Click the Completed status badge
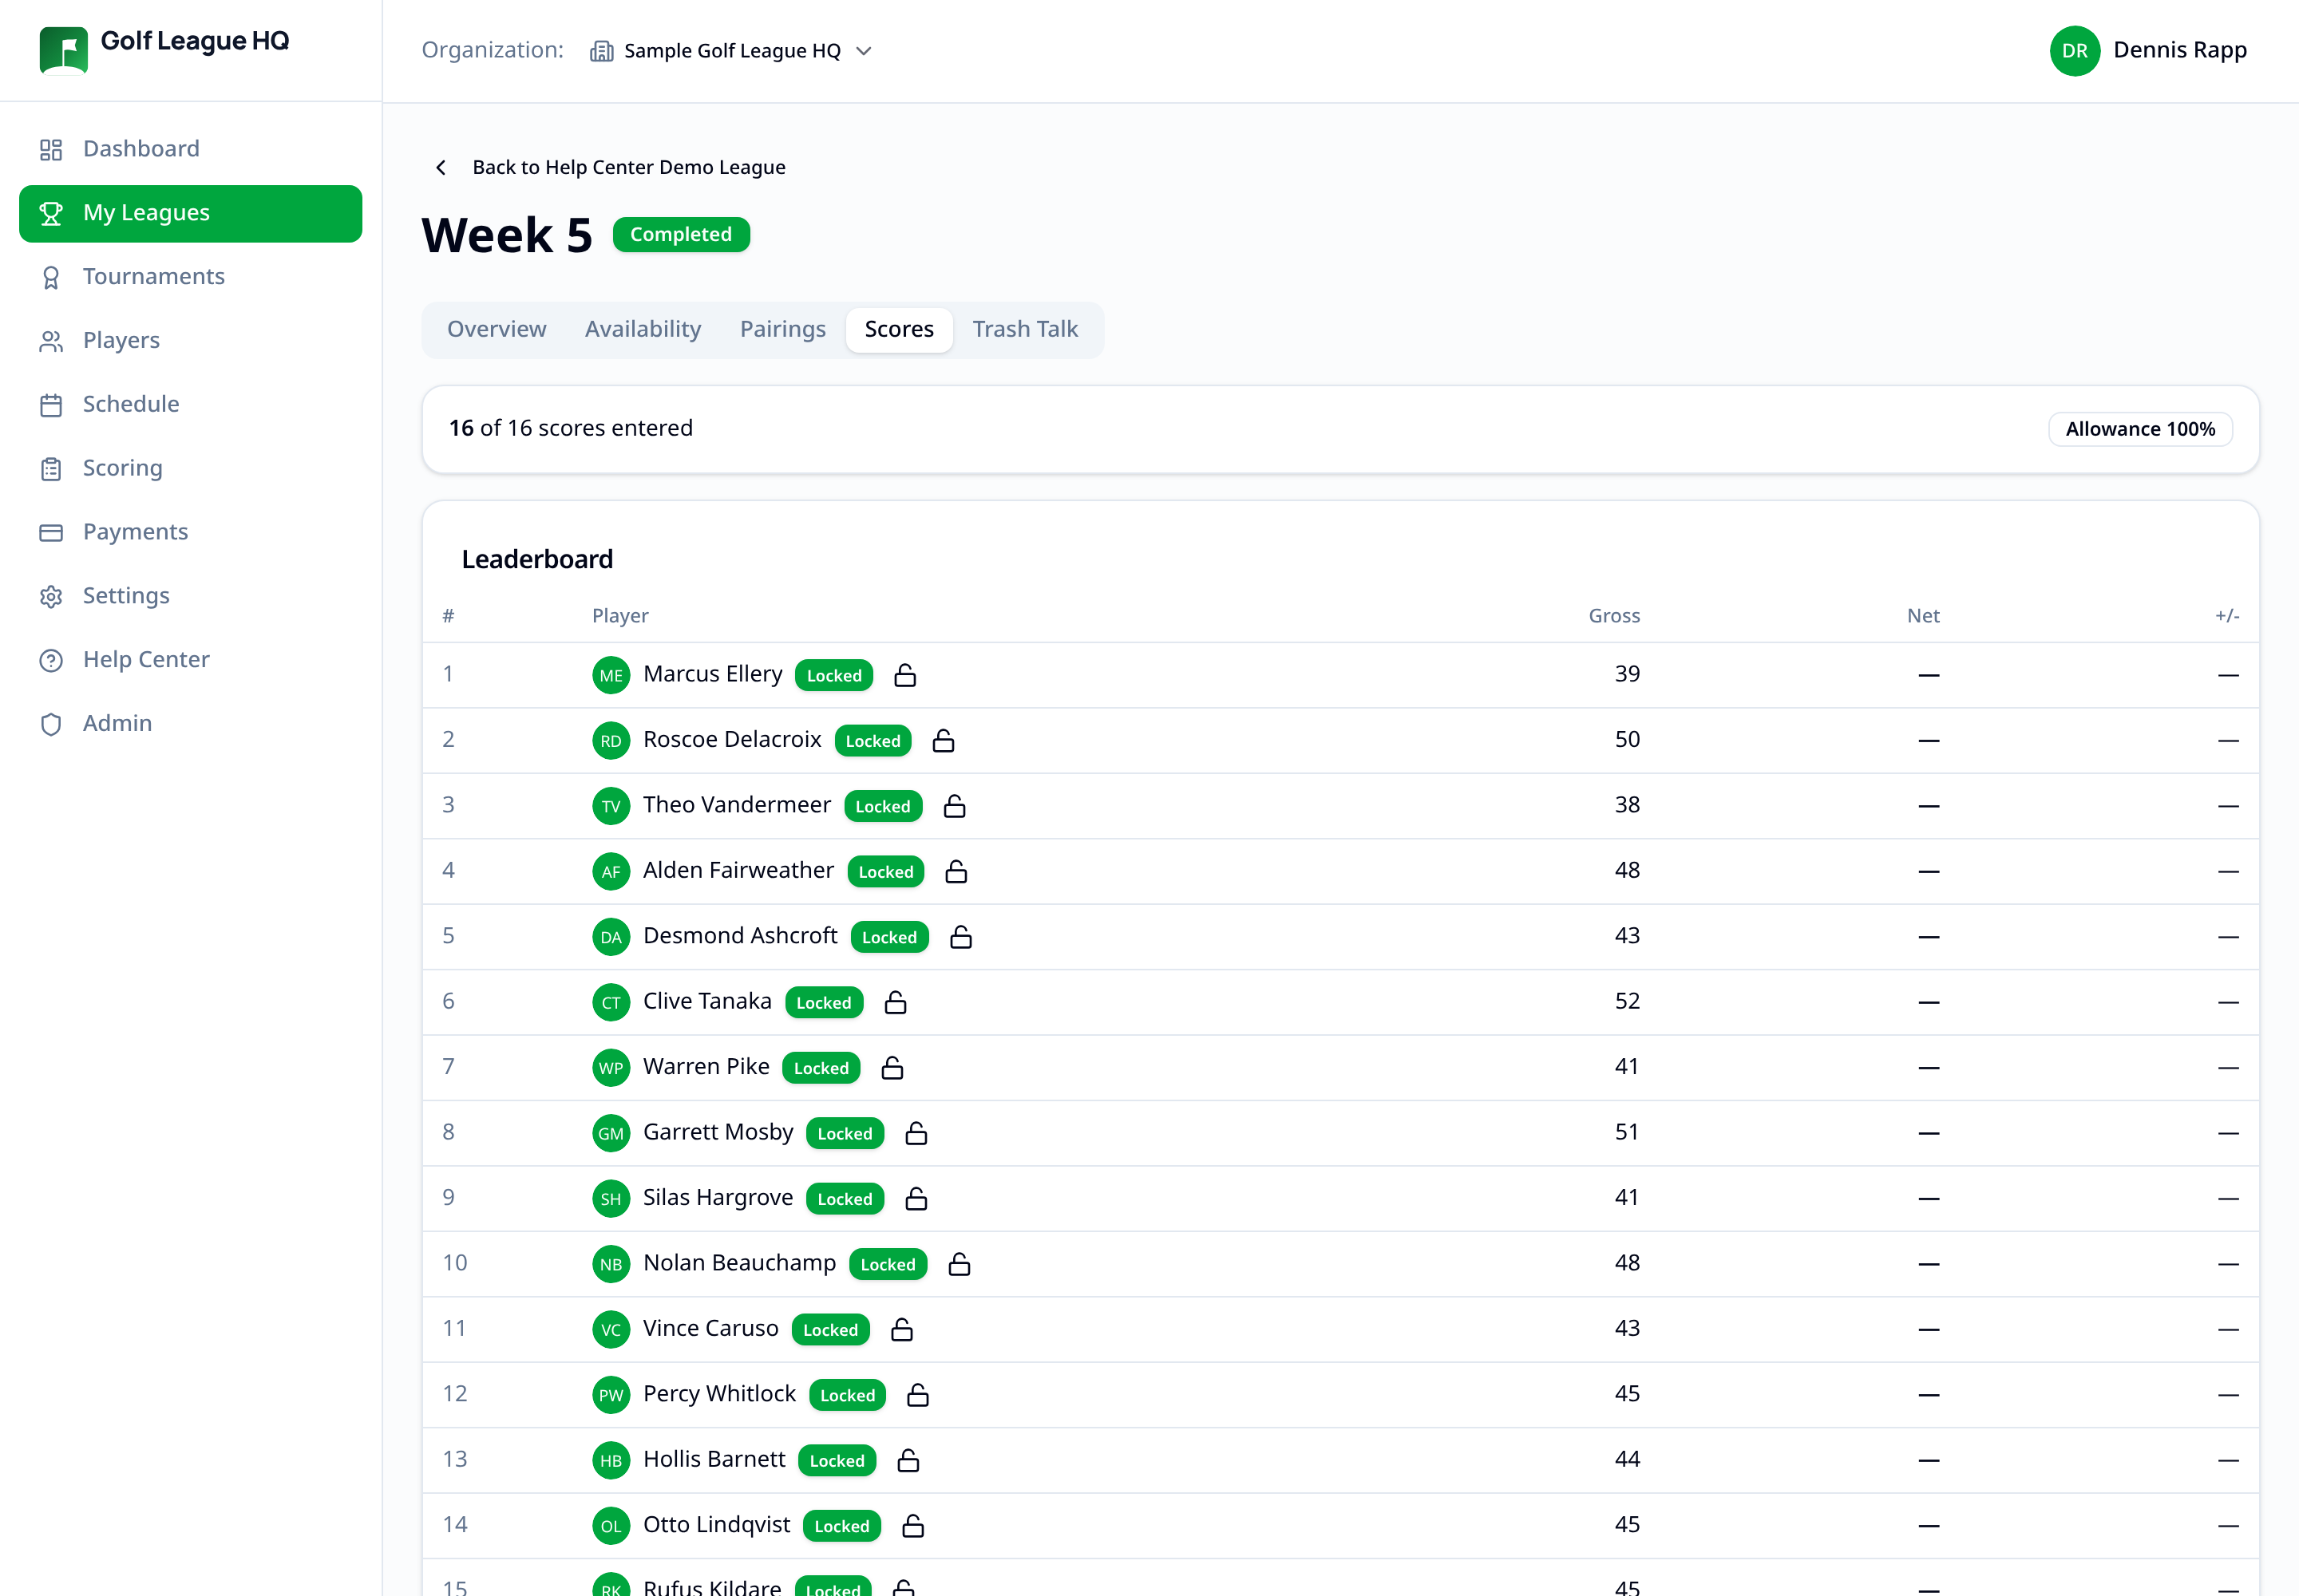This screenshot has width=2299, height=1596. click(x=681, y=235)
